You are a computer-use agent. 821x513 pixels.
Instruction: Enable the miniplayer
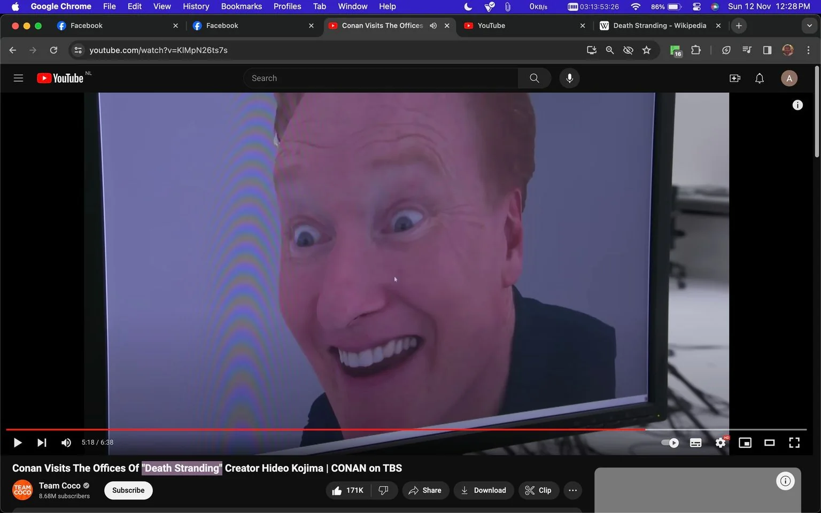click(x=745, y=442)
